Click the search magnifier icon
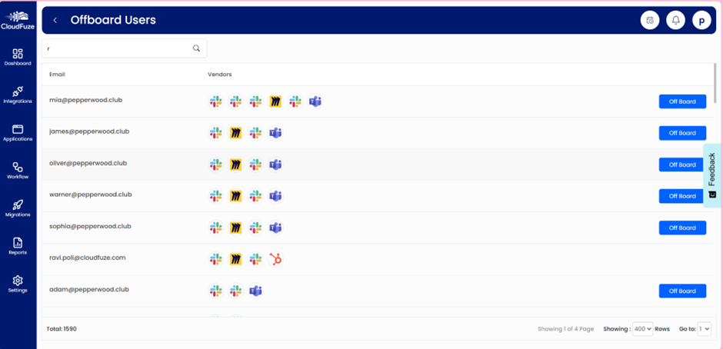Image resolution: width=723 pixels, height=349 pixels. (196, 48)
